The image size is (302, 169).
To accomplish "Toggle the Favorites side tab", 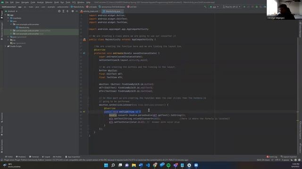I will coord(2,131).
